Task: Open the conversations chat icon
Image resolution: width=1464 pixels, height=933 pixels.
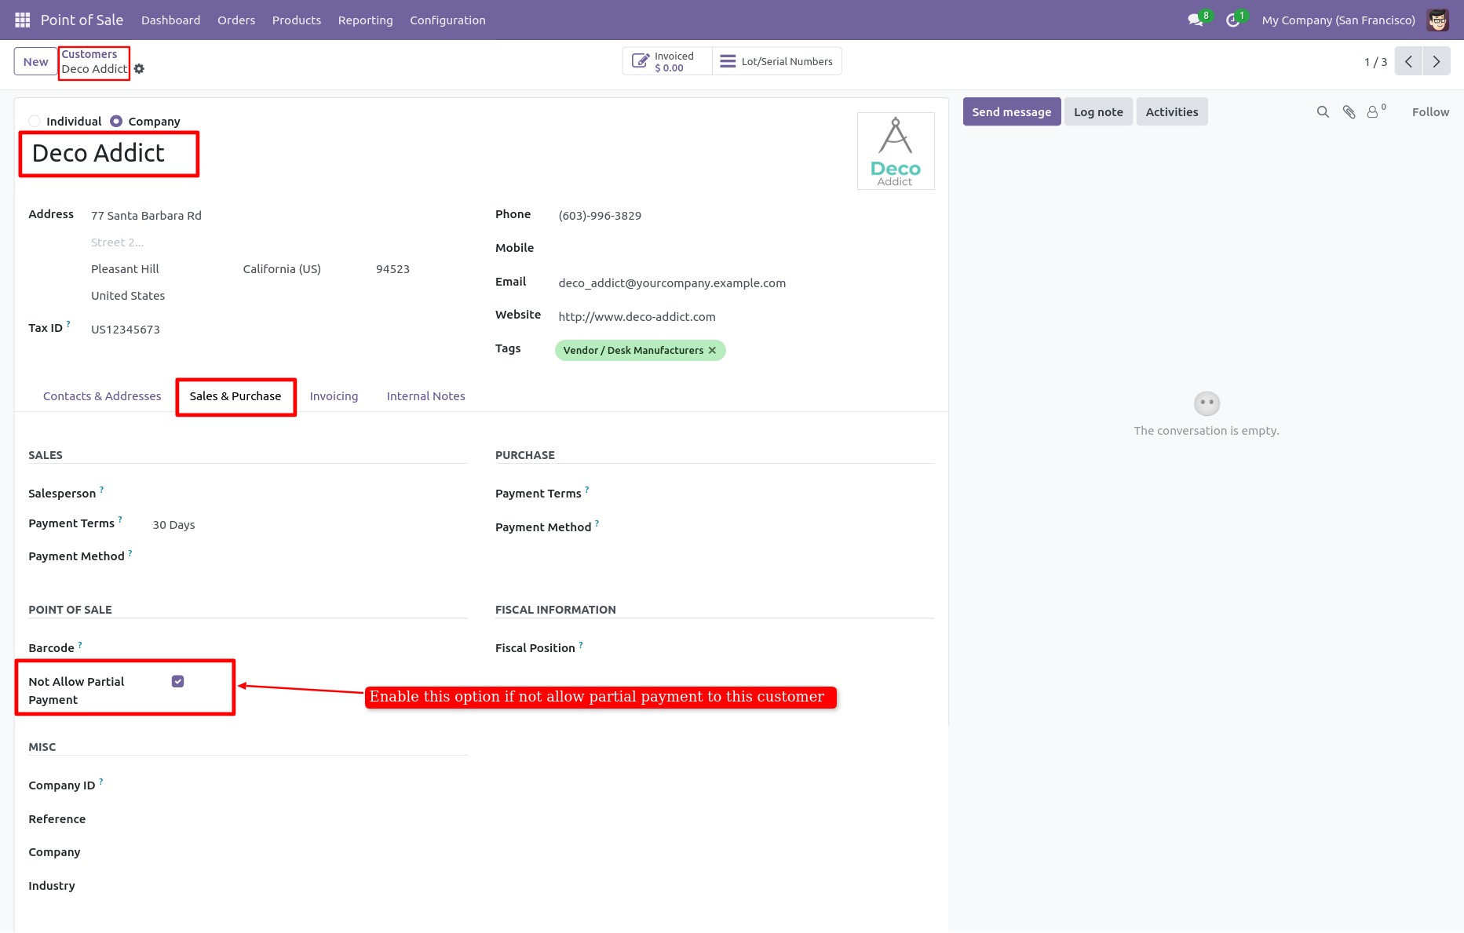Action: click(x=1196, y=20)
